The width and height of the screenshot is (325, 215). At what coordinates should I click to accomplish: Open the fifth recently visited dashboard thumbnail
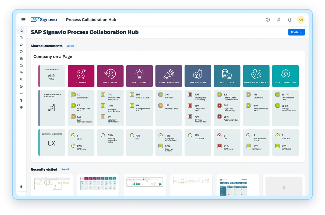[x=238, y=185]
